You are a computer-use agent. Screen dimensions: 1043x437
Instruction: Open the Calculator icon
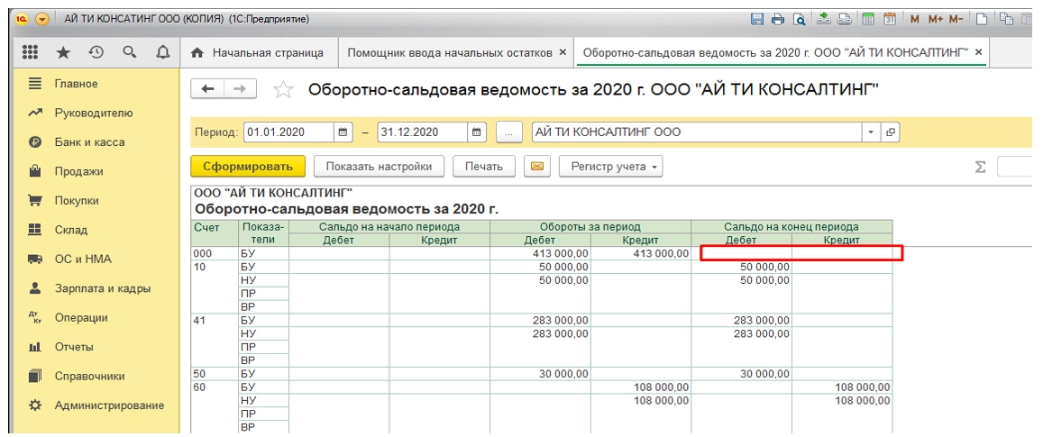pos(867,19)
